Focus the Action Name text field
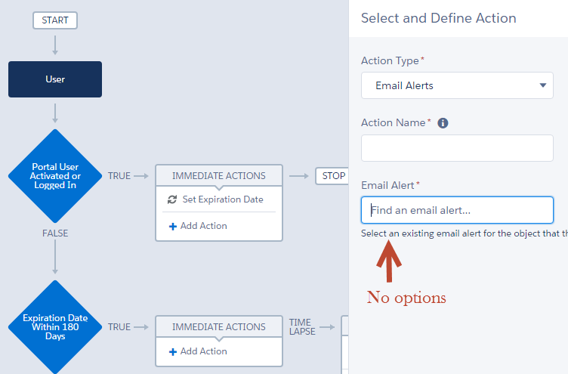 [456, 148]
